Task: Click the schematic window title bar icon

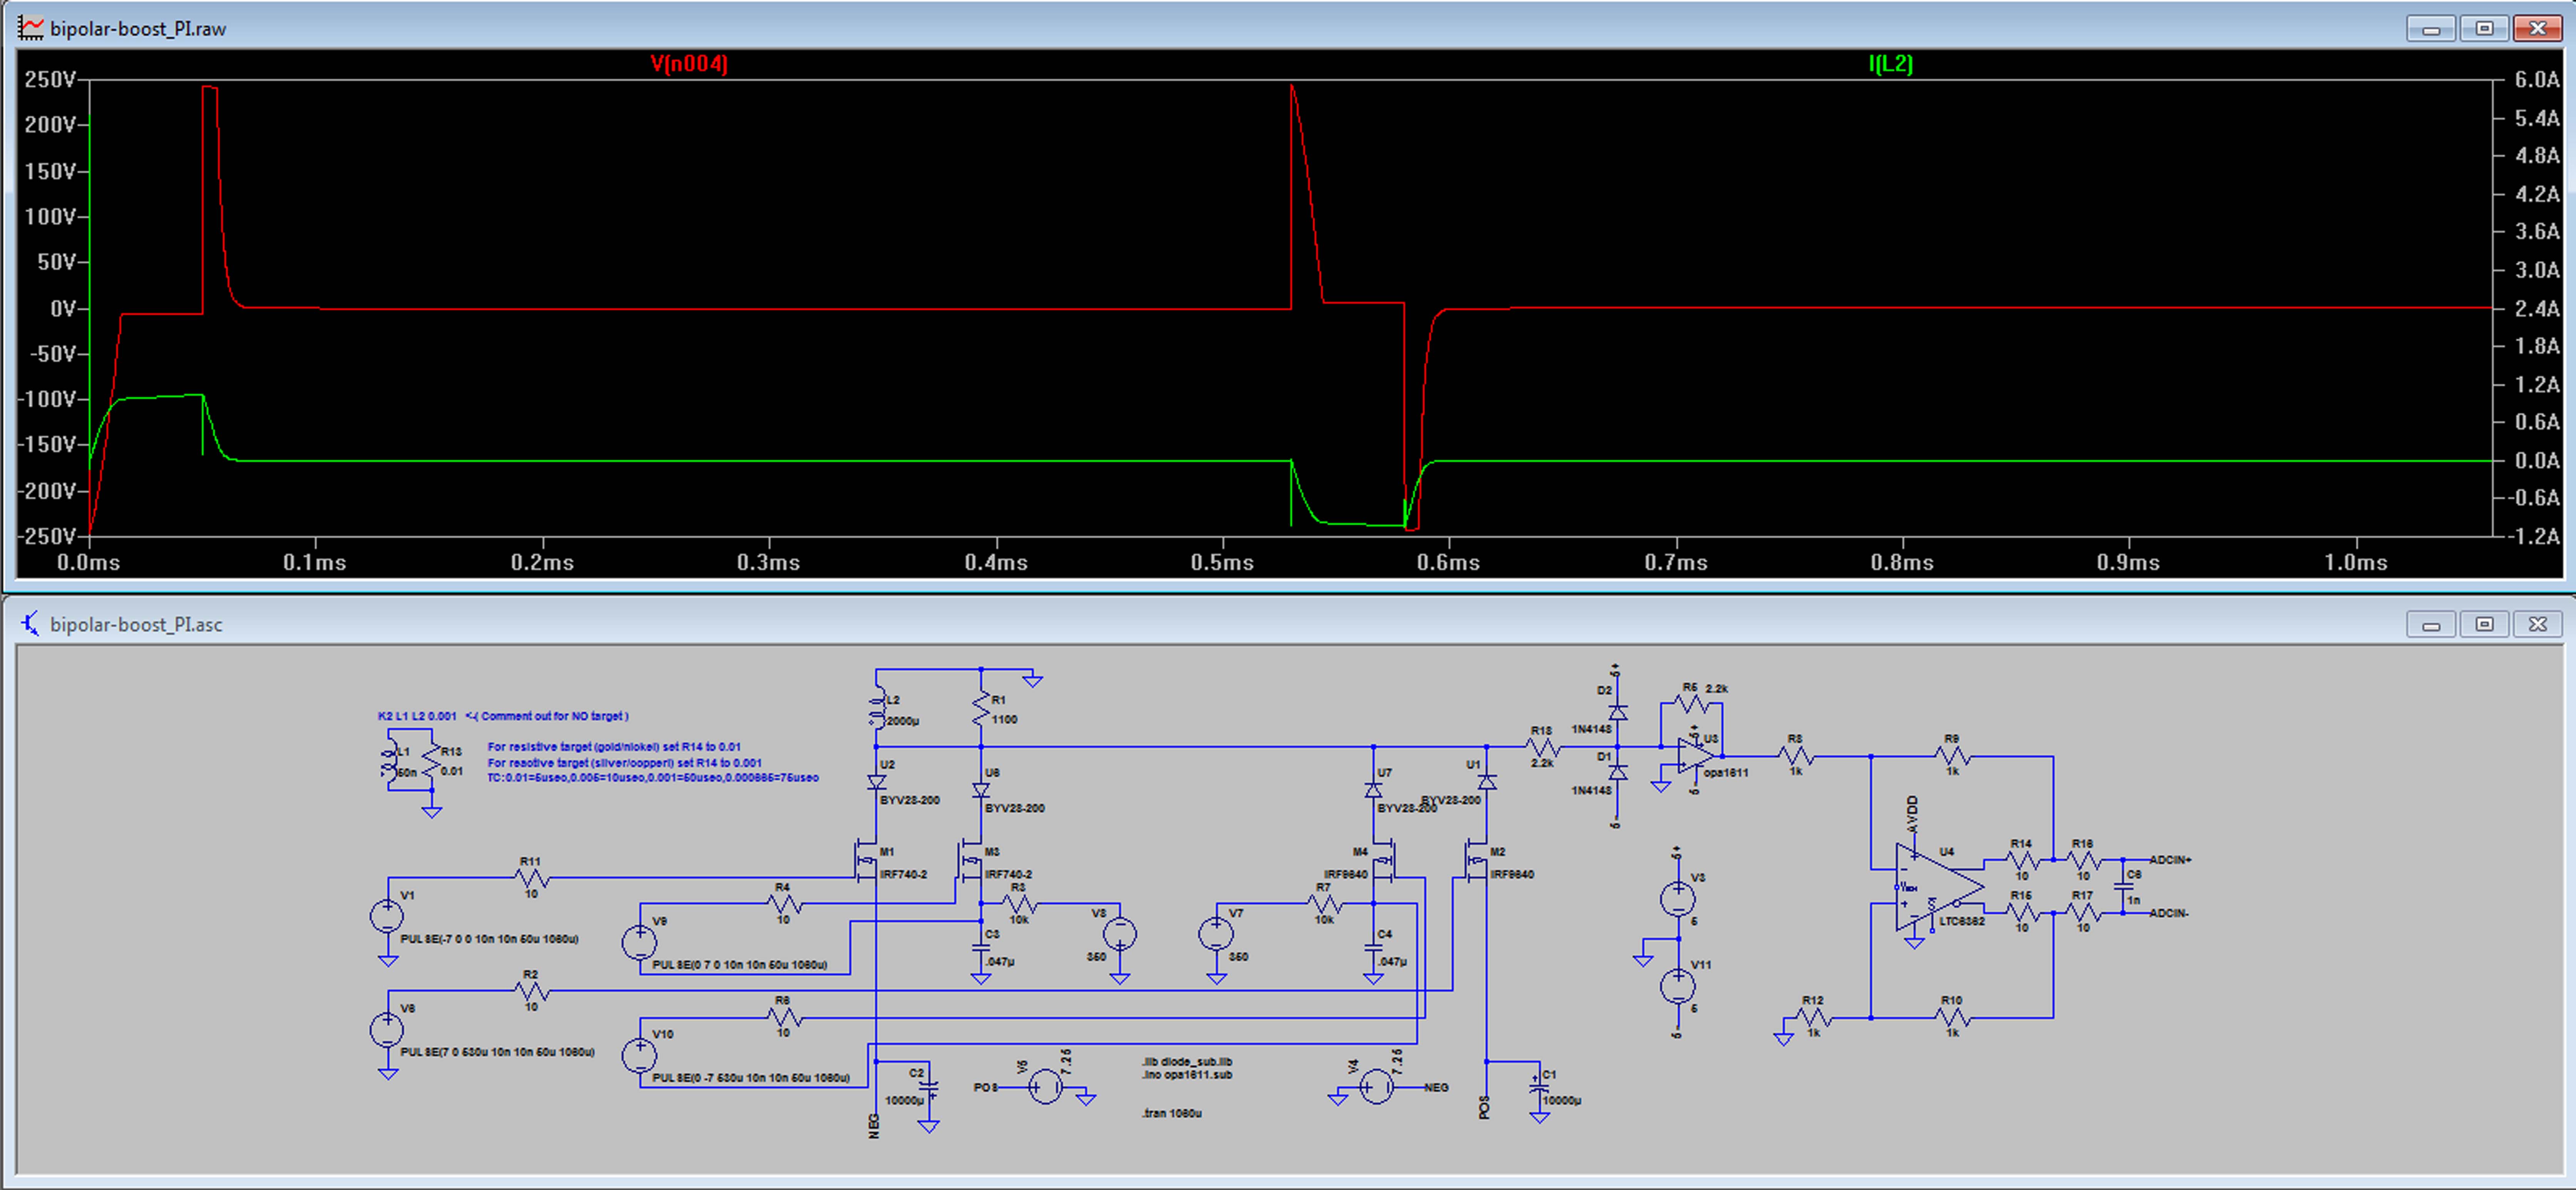Action: coord(31,624)
